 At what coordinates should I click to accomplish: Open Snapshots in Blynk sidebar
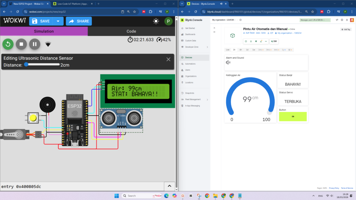click(189, 93)
